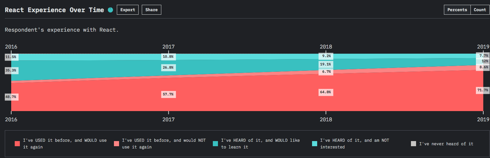Image resolution: width=490 pixels, height=158 pixels.
Task: Click the Share button
Action: (x=151, y=10)
